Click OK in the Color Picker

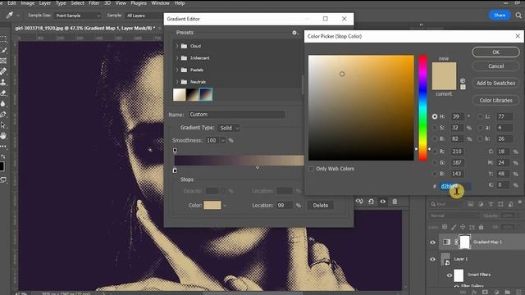(x=495, y=52)
